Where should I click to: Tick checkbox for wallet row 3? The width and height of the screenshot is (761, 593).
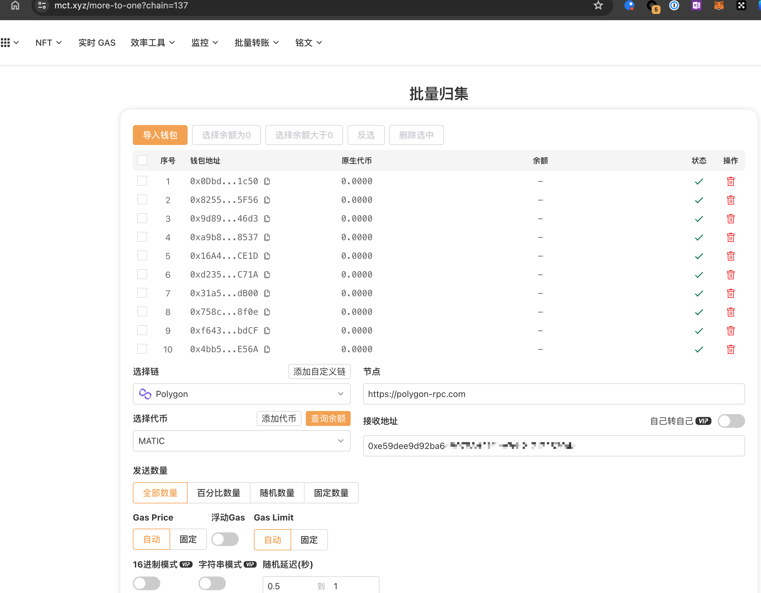(142, 218)
